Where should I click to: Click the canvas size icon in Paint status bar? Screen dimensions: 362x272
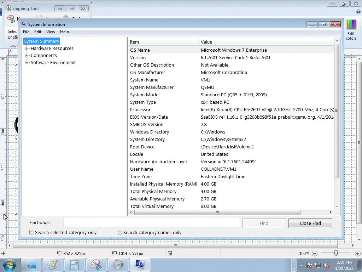[x=114, y=253]
